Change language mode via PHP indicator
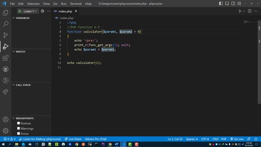This screenshot has width=261, height=147. click(224, 139)
